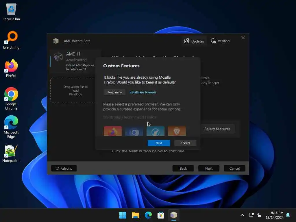Close the AME Wizard Beta window

[x=243, y=38]
